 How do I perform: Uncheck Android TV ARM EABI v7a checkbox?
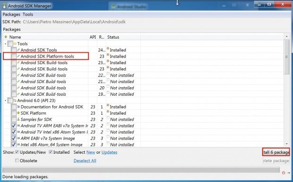pyautogui.click(x=14, y=126)
